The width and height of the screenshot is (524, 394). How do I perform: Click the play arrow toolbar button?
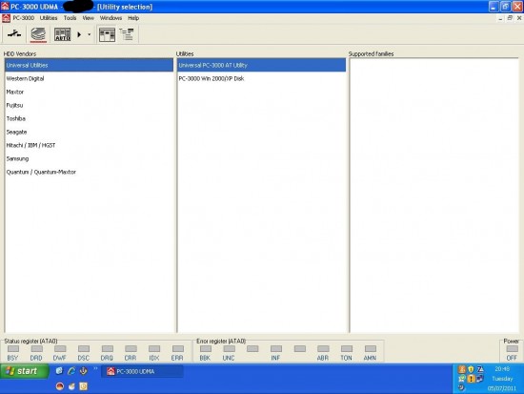click(79, 34)
